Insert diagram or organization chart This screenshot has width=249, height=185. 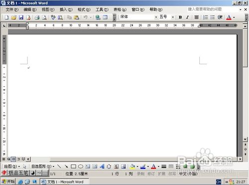[x=109, y=166]
